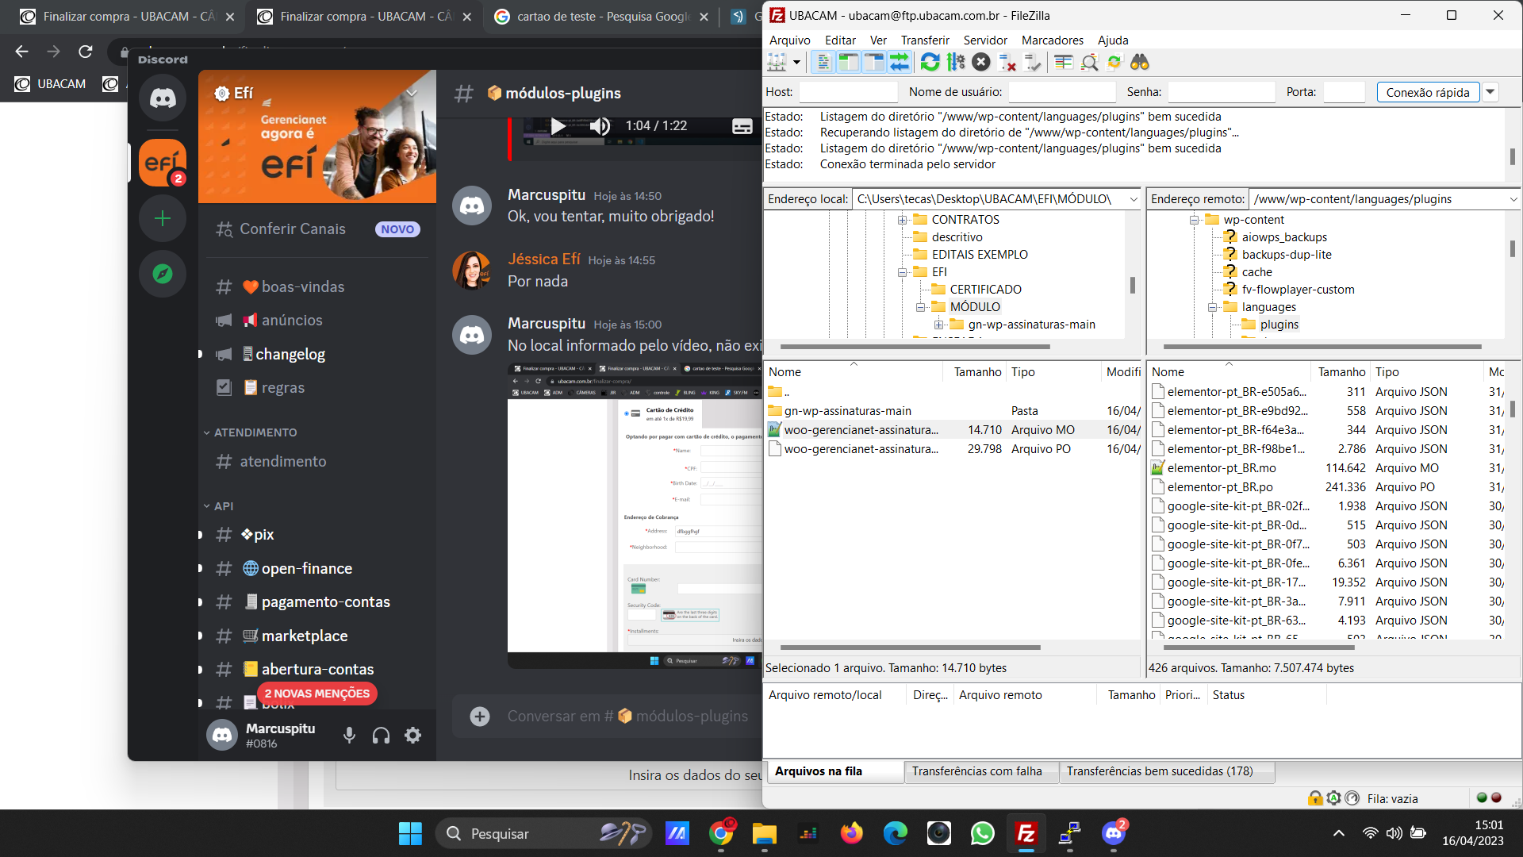Toggle message log display in FileZilla
Screen dimensions: 1523x857
[823, 62]
